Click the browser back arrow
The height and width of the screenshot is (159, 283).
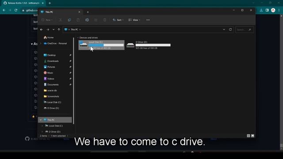pyautogui.click(x=4, y=10)
